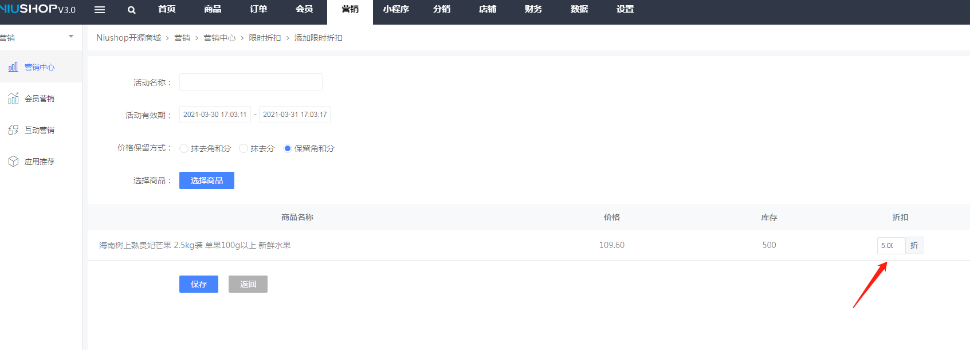Open the 设置 top menu
The width and height of the screenshot is (970, 350).
click(625, 9)
